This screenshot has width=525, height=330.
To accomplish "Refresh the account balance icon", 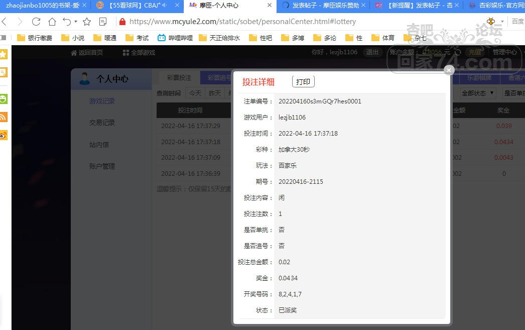I will (x=458, y=52).
